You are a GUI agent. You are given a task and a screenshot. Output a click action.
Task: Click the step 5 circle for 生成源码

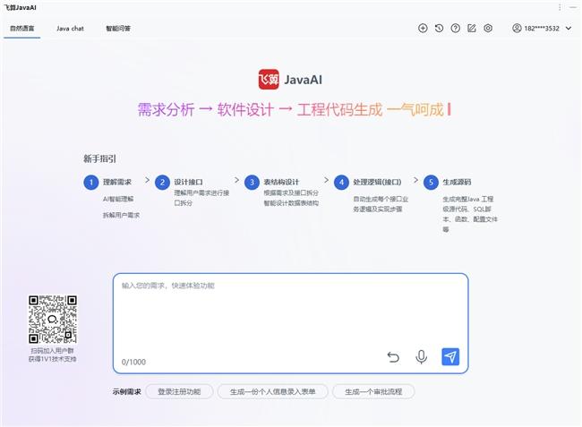431,182
